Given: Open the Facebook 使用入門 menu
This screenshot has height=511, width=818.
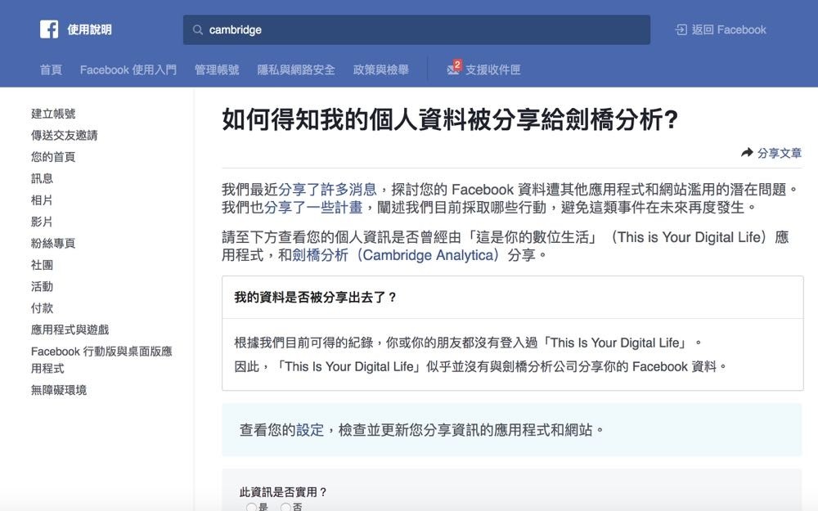Looking at the screenshot, I should pos(128,69).
